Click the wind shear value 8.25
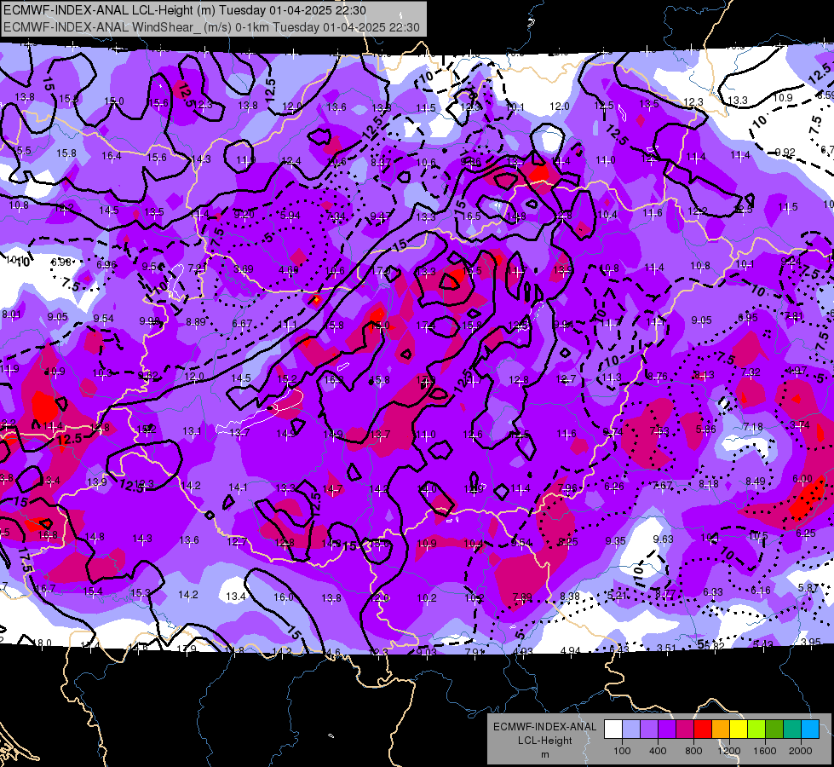 point(568,541)
